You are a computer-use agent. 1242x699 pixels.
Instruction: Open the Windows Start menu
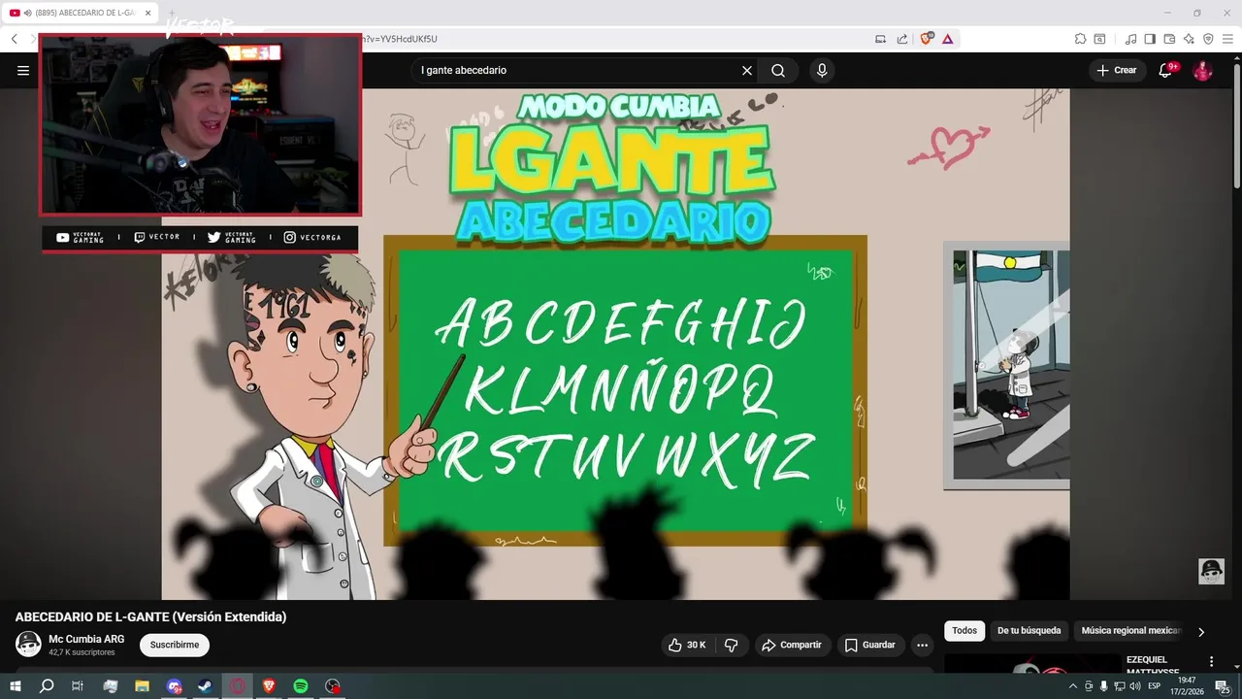pos(16,686)
